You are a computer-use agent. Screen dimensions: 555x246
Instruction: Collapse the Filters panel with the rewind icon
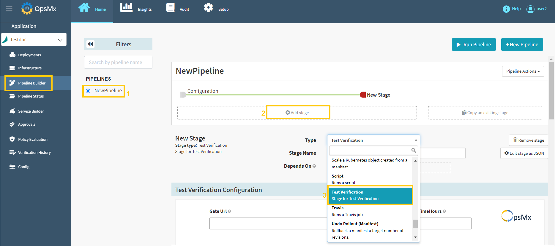[x=91, y=44]
